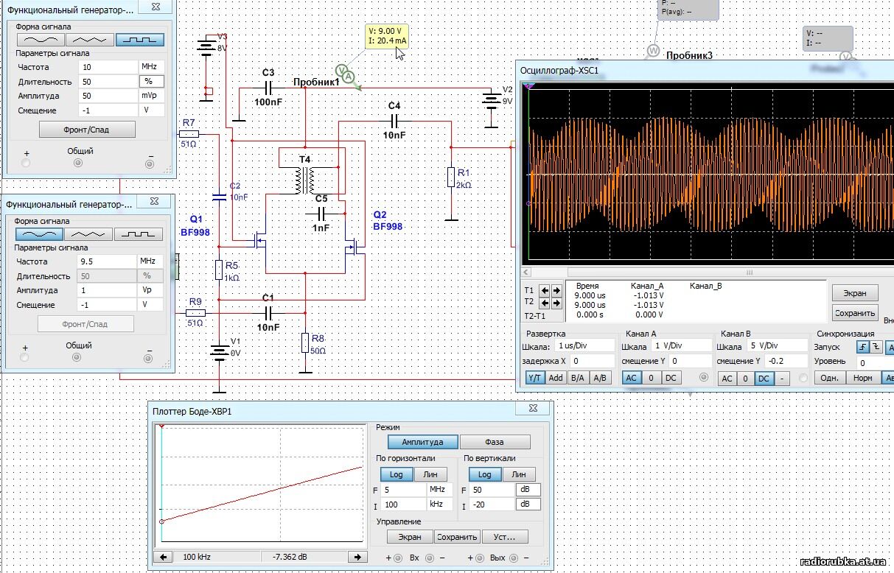Set Channel A coupling to DC

coord(670,378)
